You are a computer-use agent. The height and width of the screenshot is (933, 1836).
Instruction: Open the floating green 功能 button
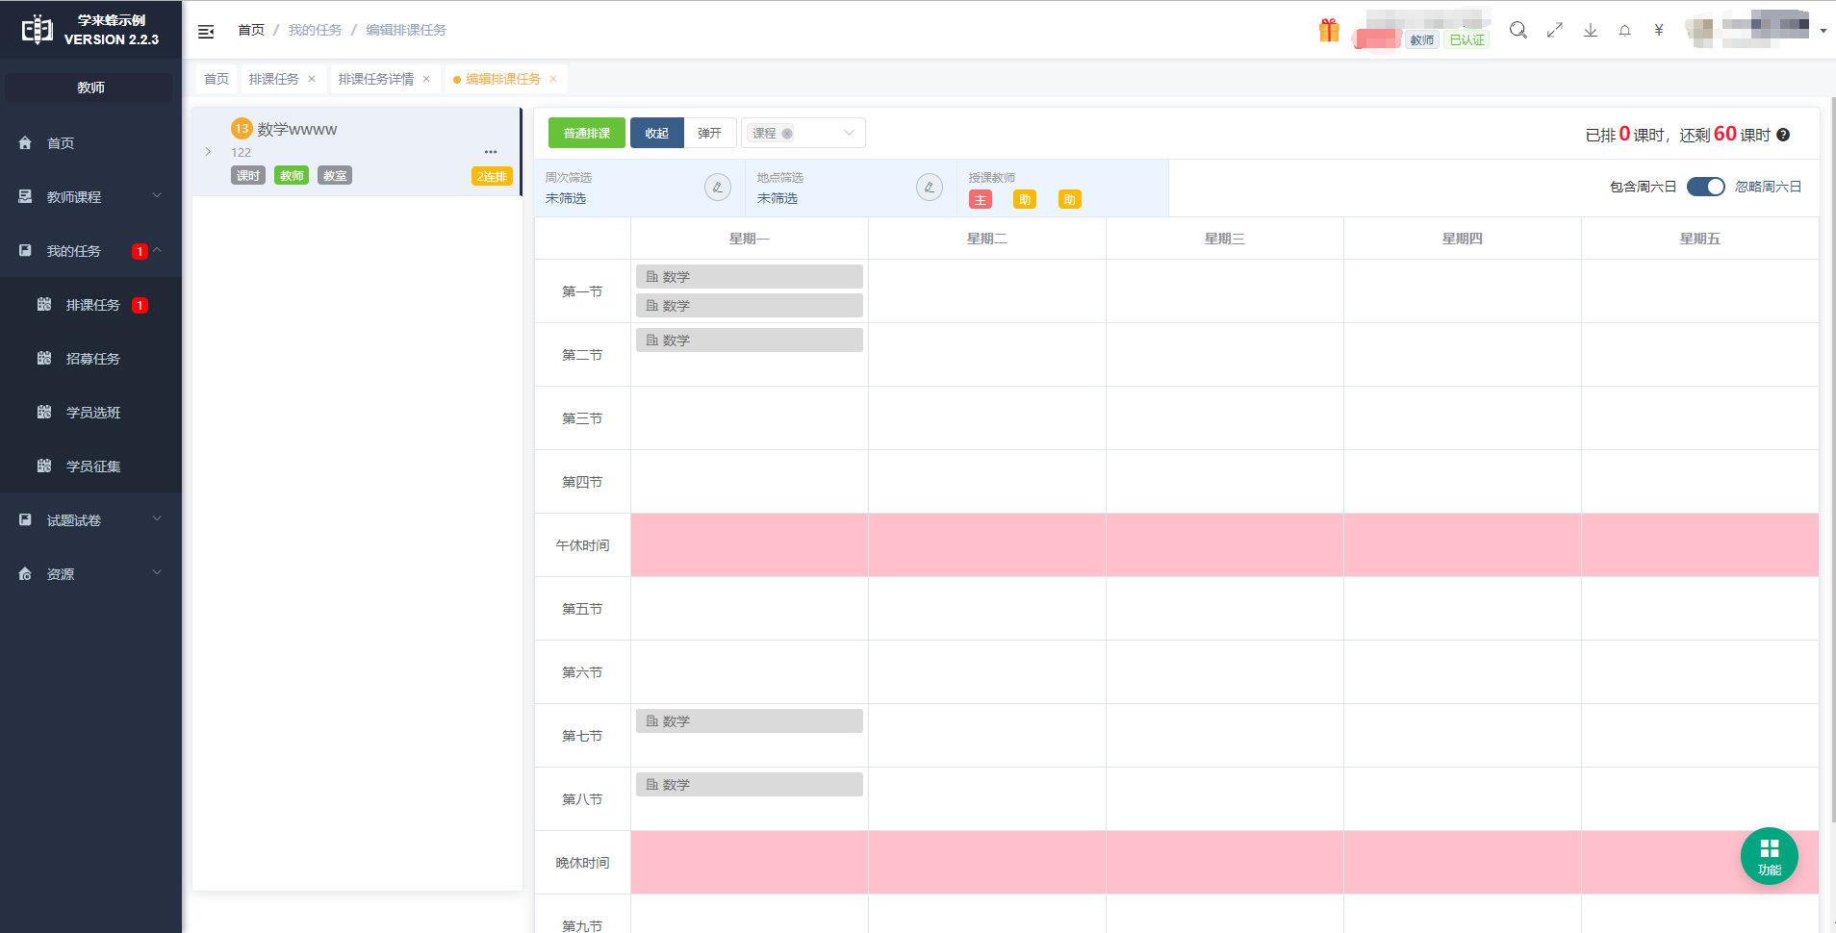pos(1769,856)
